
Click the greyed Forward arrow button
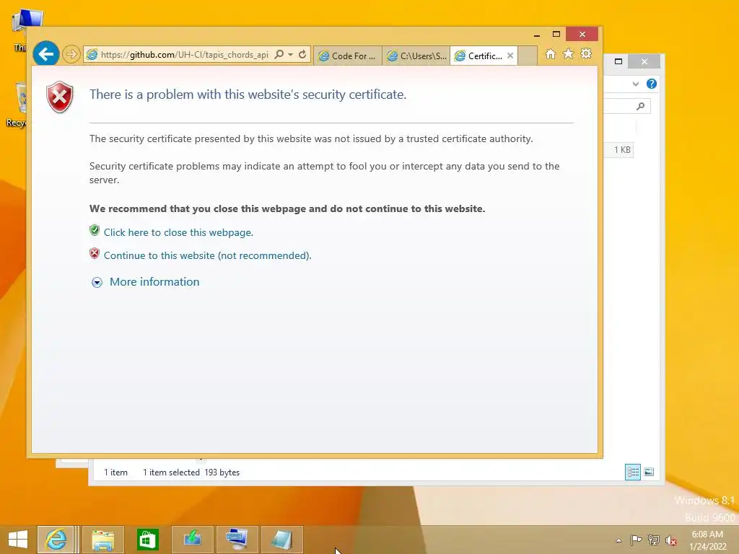point(71,55)
